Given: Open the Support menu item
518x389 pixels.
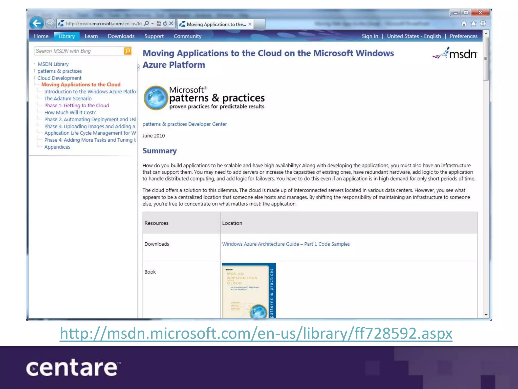Looking at the screenshot, I should coord(154,36).
